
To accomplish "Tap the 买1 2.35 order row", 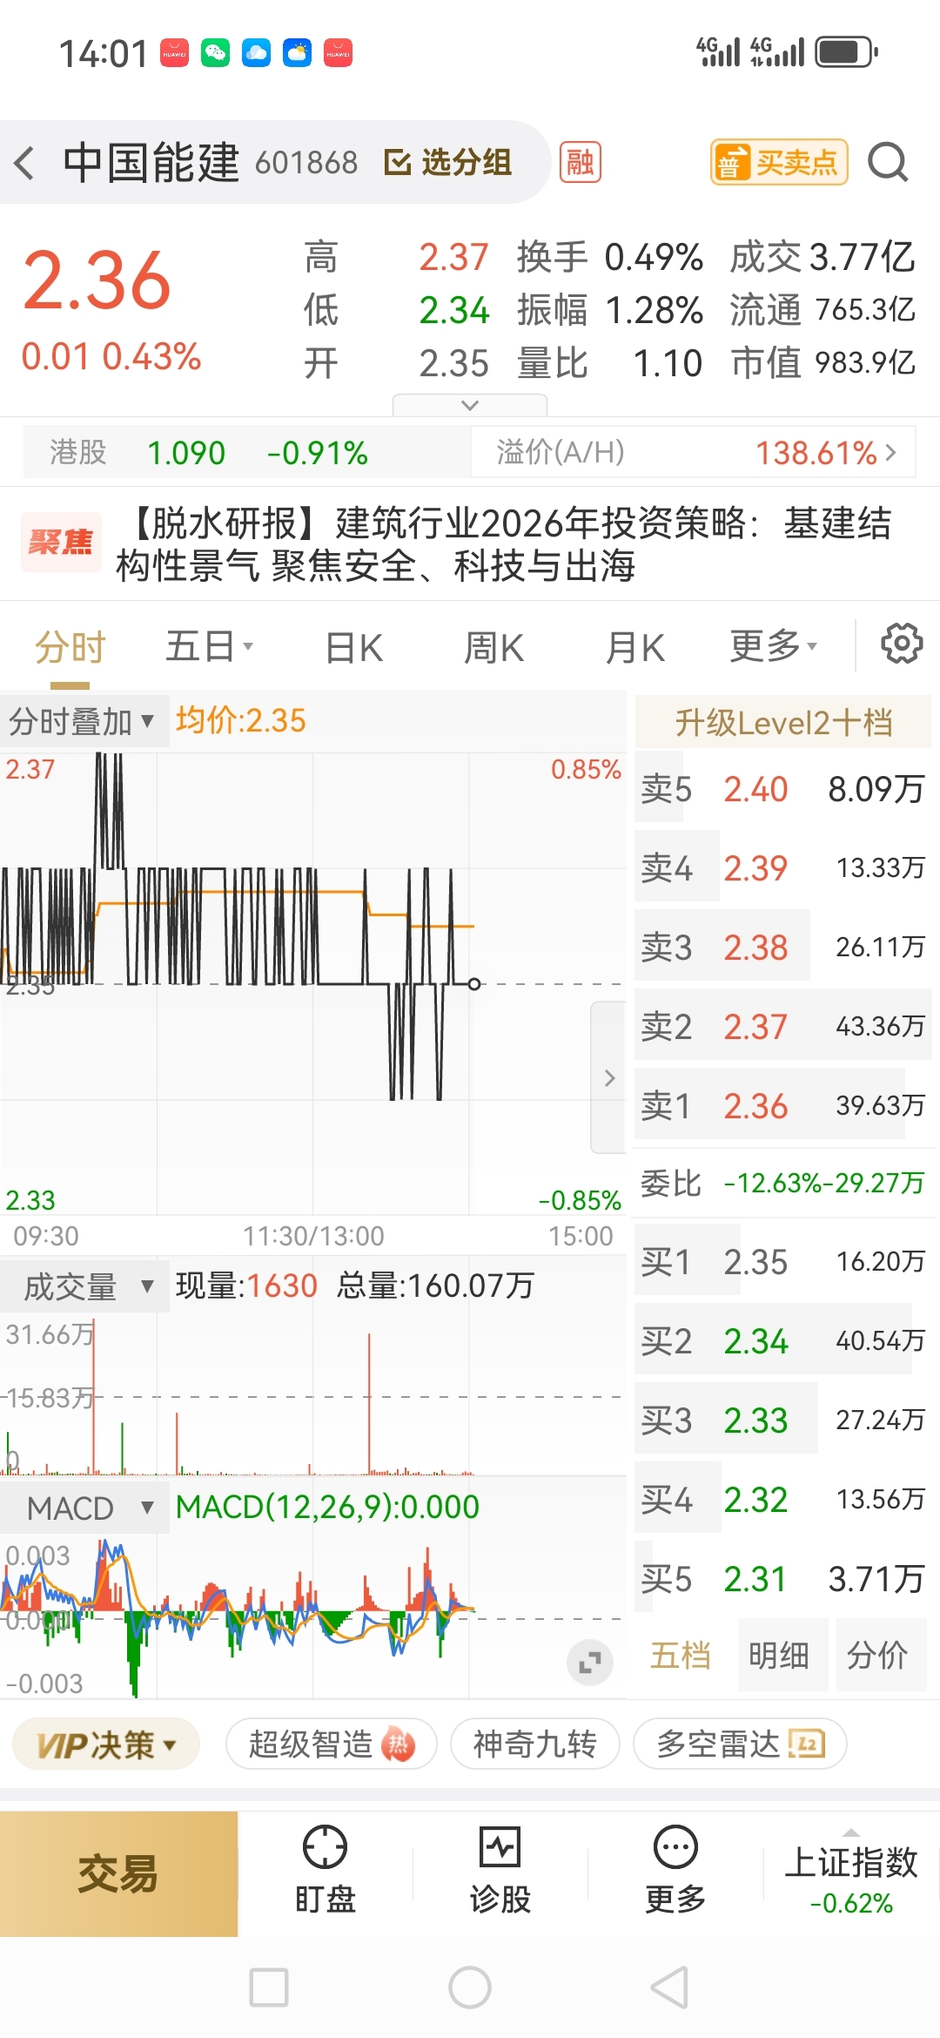I will pyautogui.click(x=783, y=1261).
